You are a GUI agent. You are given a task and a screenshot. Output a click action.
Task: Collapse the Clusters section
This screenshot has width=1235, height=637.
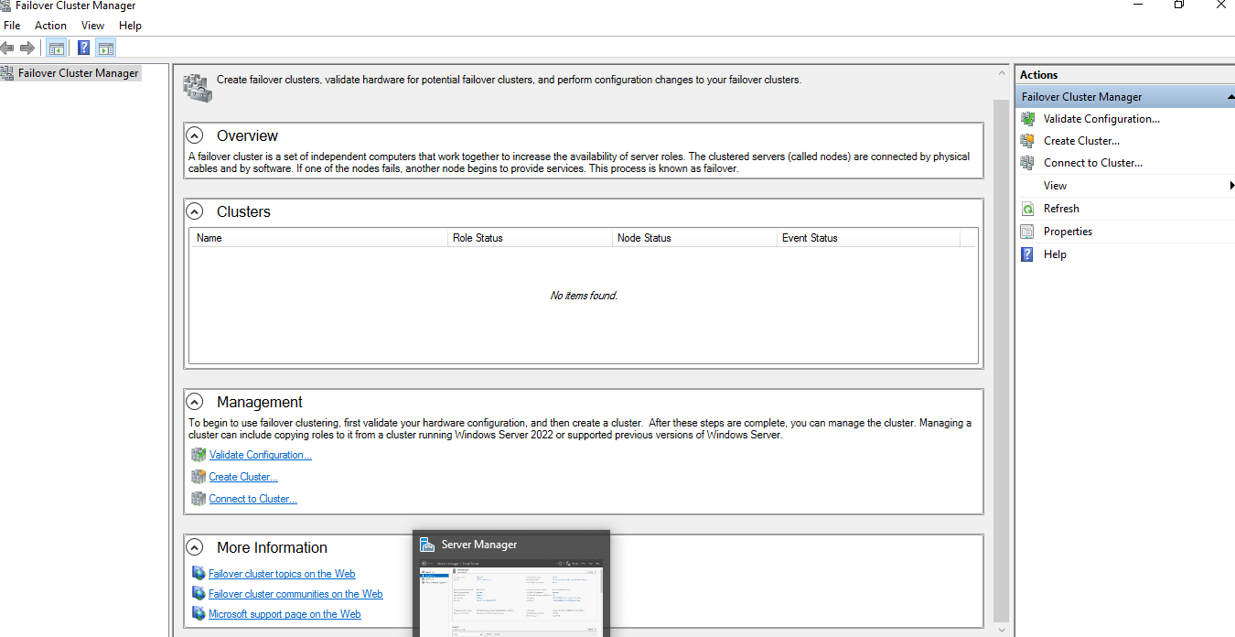195,211
